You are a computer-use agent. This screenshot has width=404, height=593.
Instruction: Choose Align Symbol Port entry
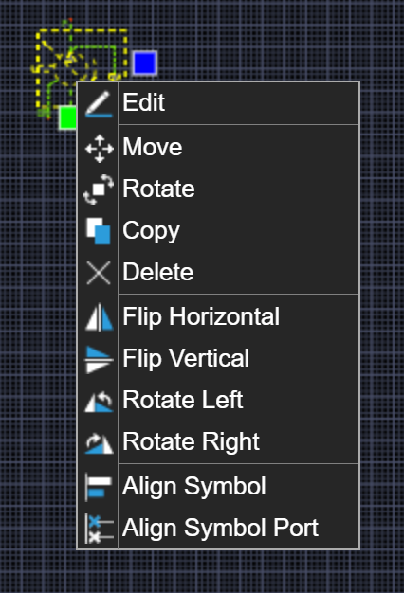click(x=218, y=528)
